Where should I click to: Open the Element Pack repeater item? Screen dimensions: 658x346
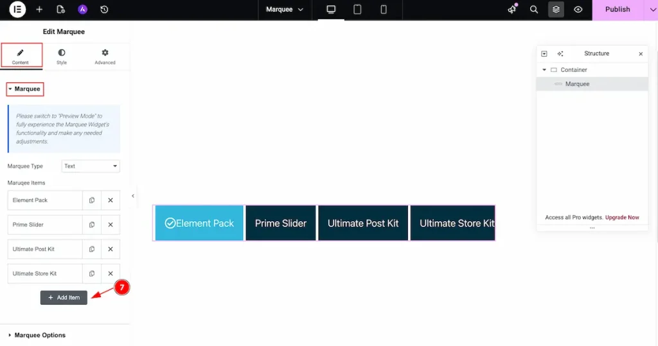point(45,200)
